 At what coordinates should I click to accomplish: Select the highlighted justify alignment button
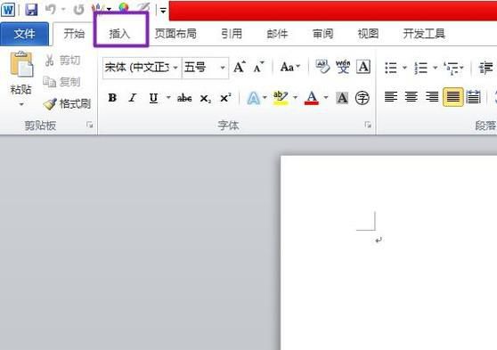click(x=453, y=97)
